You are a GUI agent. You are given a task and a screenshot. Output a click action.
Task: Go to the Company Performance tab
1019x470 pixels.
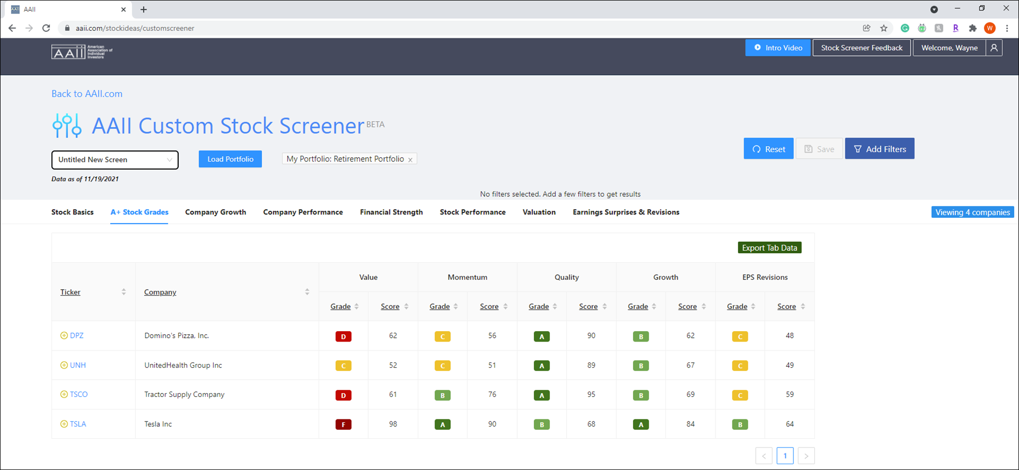(303, 212)
